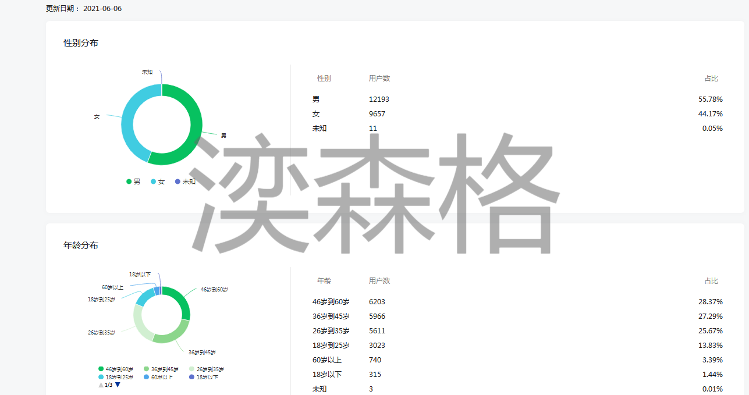Toggle 60岁以上 legend entry in age chart

point(158,377)
